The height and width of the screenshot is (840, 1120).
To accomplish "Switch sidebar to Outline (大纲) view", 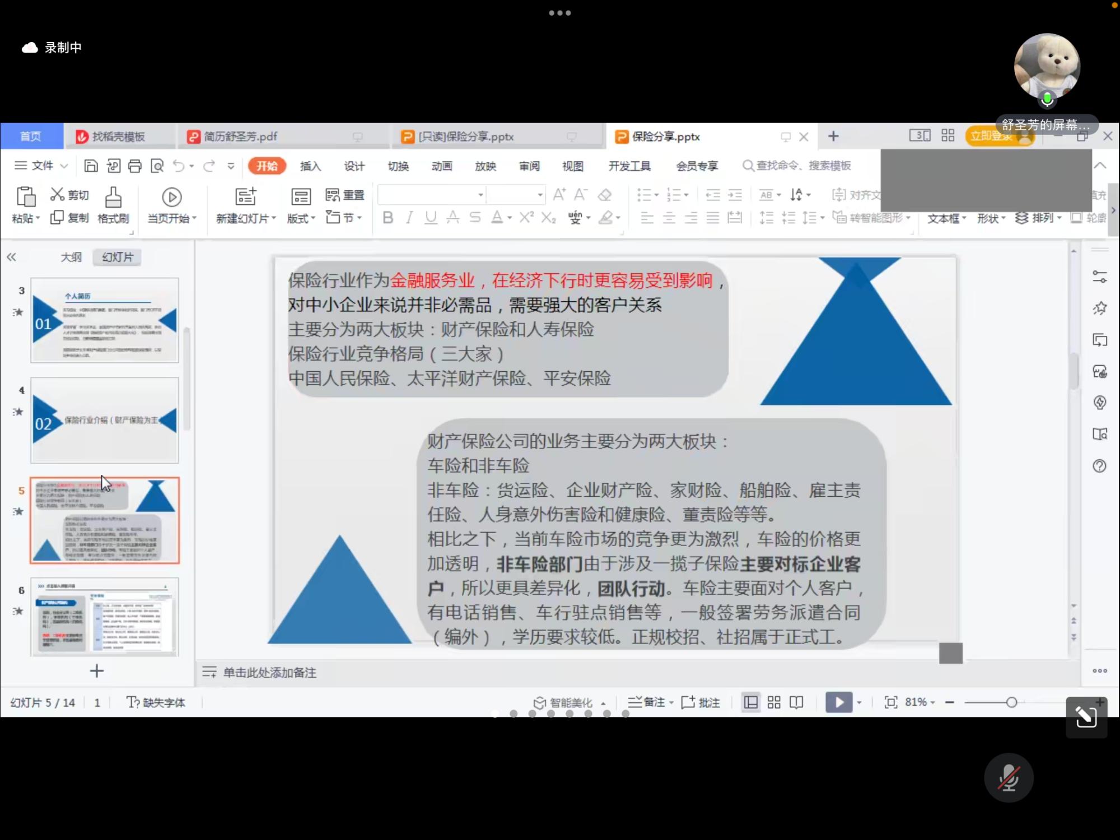I will (x=71, y=257).
